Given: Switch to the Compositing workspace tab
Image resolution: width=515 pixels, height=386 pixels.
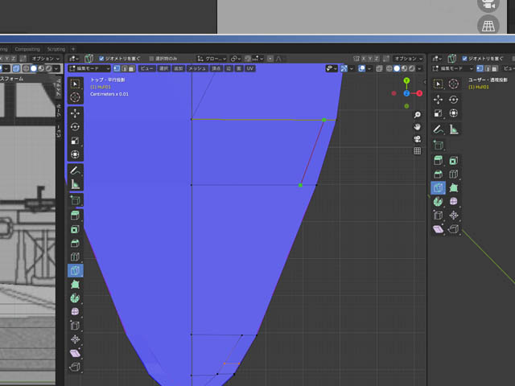Looking at the screenshot, I should pyautogui.click(x=27, y=49).
